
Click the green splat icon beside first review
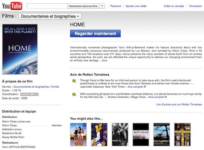[74, 81]
